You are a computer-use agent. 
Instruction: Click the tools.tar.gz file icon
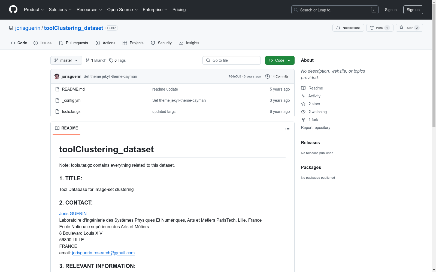point(57,112)
